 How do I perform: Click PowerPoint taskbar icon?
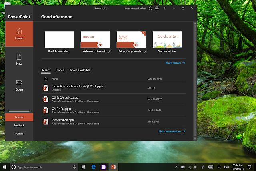(114, 167)
